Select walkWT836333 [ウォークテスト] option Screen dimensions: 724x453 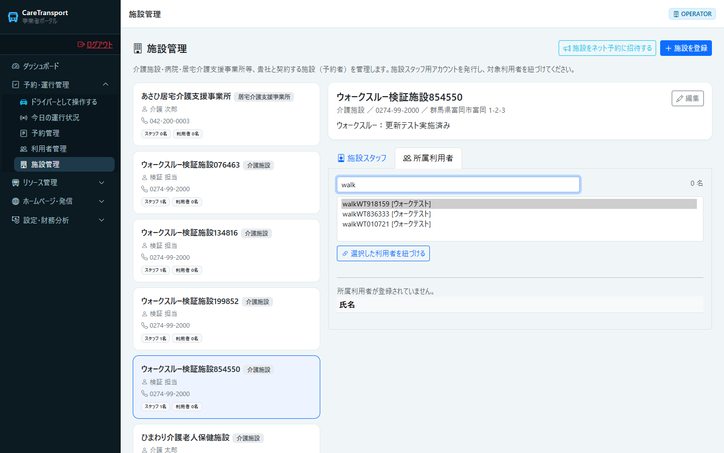pyautogui.click(x=519, y=214)
